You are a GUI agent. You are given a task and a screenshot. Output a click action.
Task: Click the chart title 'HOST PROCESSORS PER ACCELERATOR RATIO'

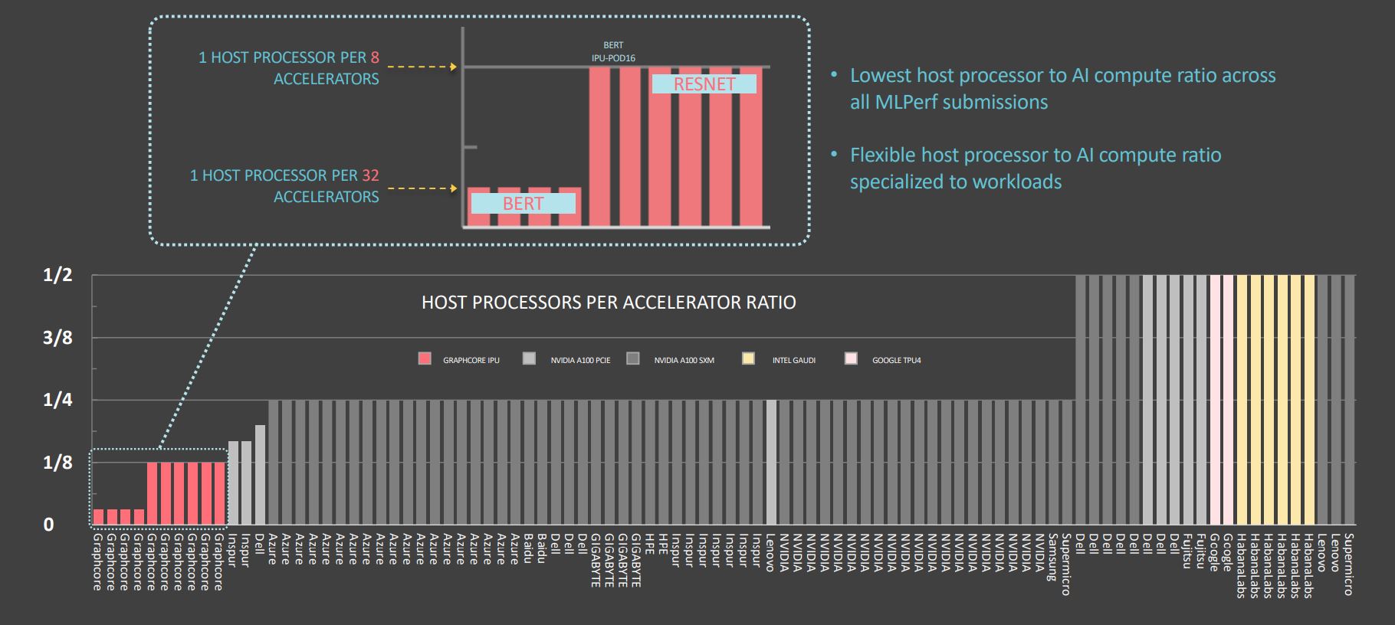click(609, 303)
